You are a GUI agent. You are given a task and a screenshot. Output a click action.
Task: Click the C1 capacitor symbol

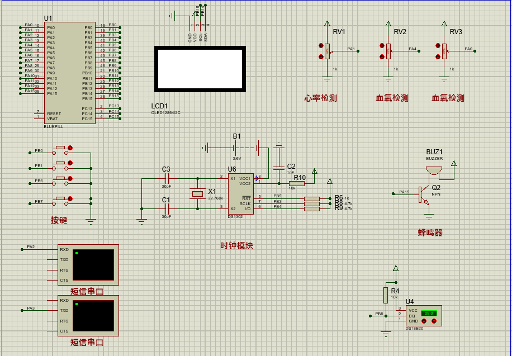[x=167, y=208]
